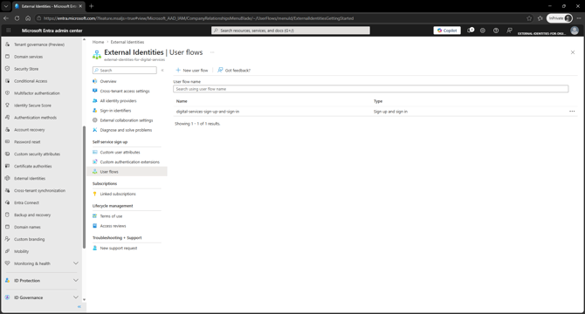Viewport: 585px width, 314px height.
Task: Click the left sidebar scrollbar
Action: pos(85,187)
